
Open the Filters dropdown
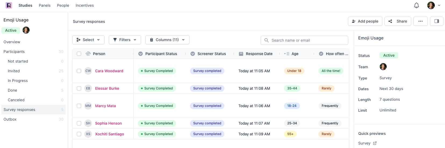(x=125, y=40)
